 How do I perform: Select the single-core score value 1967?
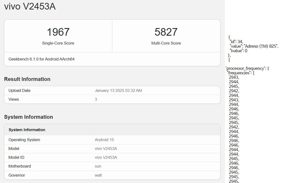point(58,32)
